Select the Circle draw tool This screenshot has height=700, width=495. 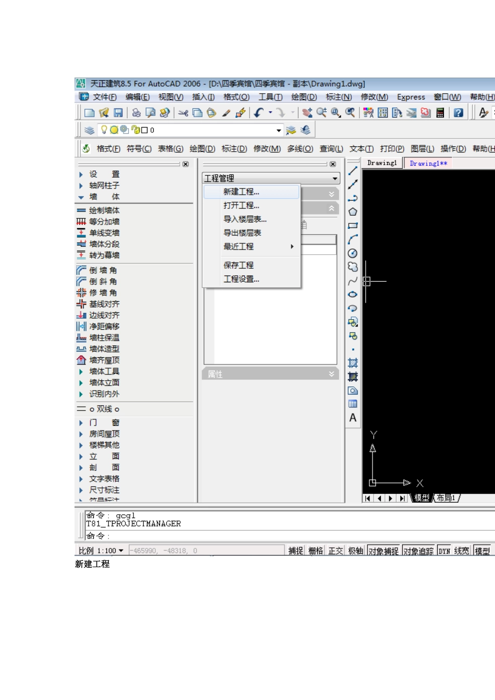(353, 253)
